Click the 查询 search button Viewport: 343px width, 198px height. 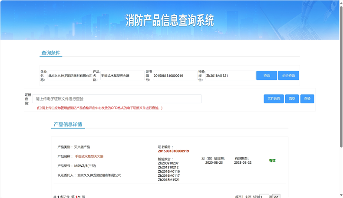[x=267, y=76]
